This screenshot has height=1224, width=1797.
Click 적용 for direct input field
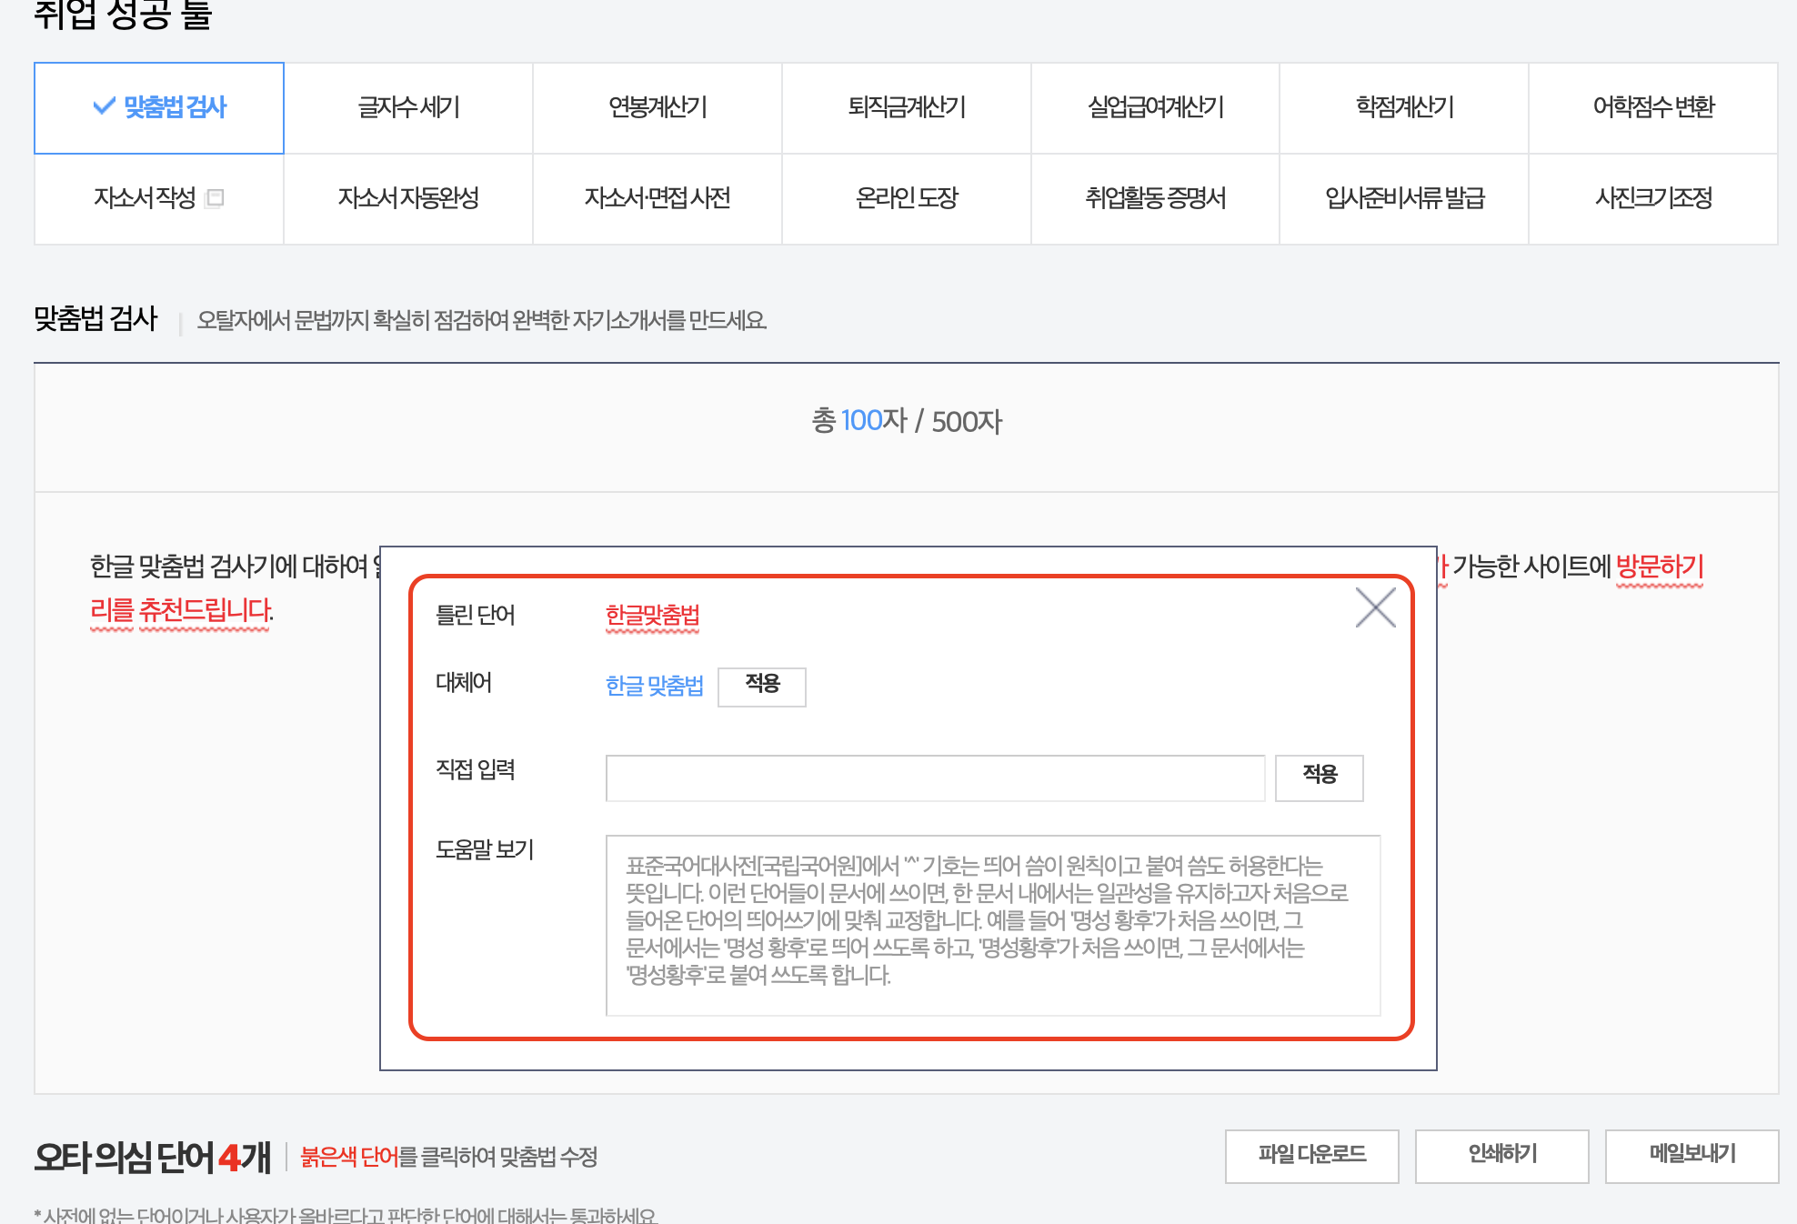(x=1319, y=775)
